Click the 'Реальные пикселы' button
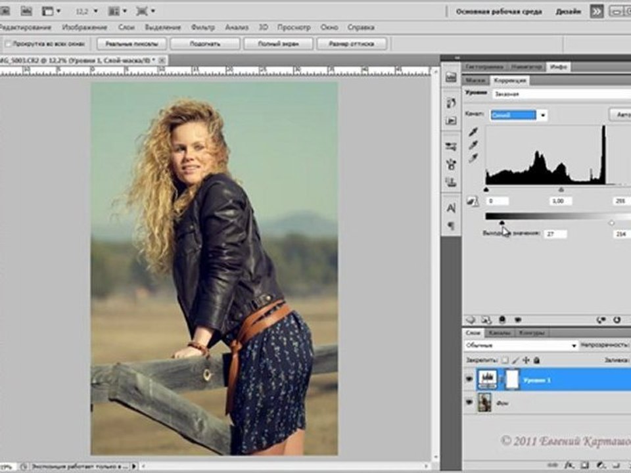Image resolution: width=631 pixels, height=473 pixels. [132, 43]
